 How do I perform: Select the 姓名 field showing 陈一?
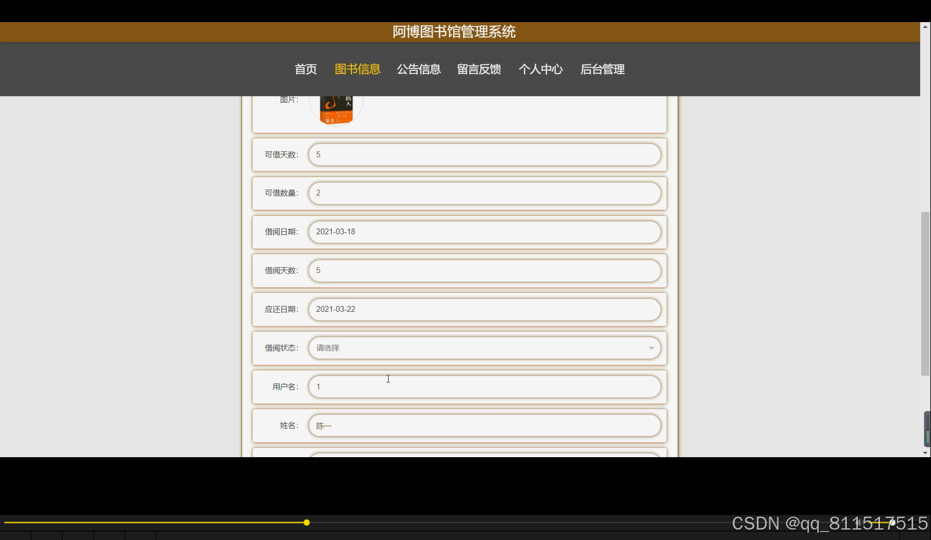pos(485,425)
